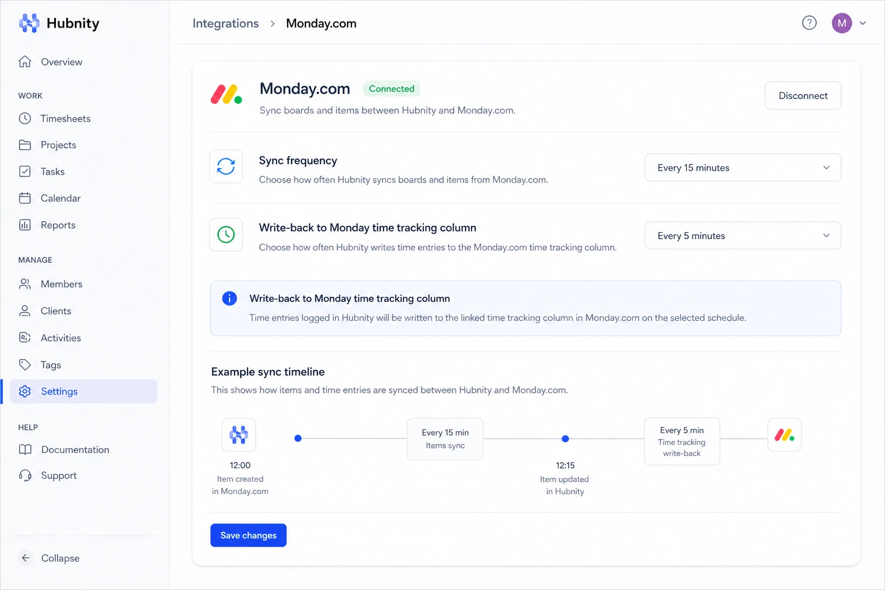Click the Settings gear icon
Screen dimensions: 885x590
click(x=25, y=391)
